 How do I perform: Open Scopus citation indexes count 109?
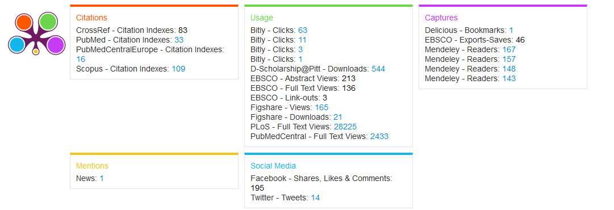pyautogui.click(x=178, y=69)
